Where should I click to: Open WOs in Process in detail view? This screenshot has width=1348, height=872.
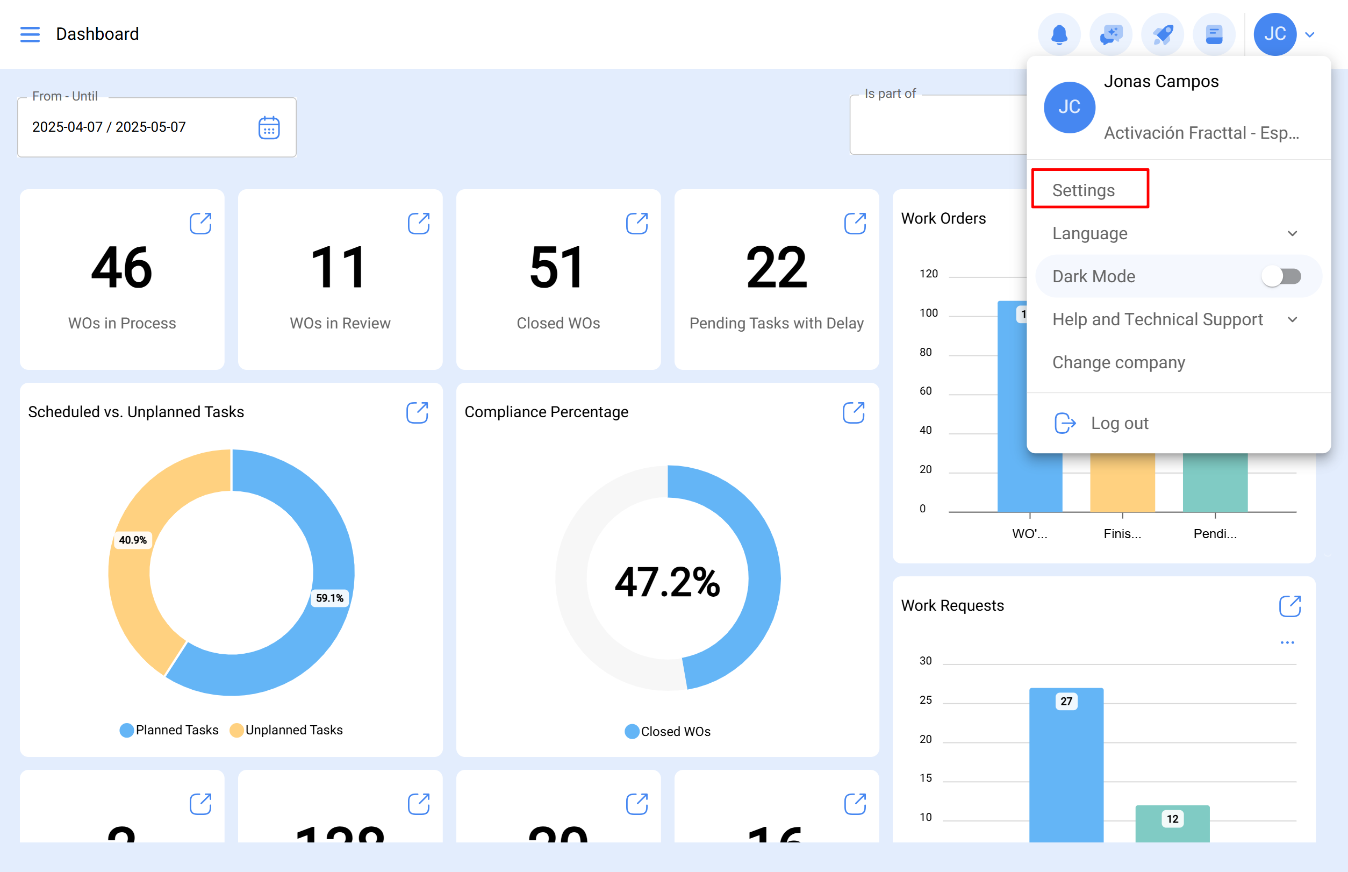pyautogui.click(x=202, y=223)
